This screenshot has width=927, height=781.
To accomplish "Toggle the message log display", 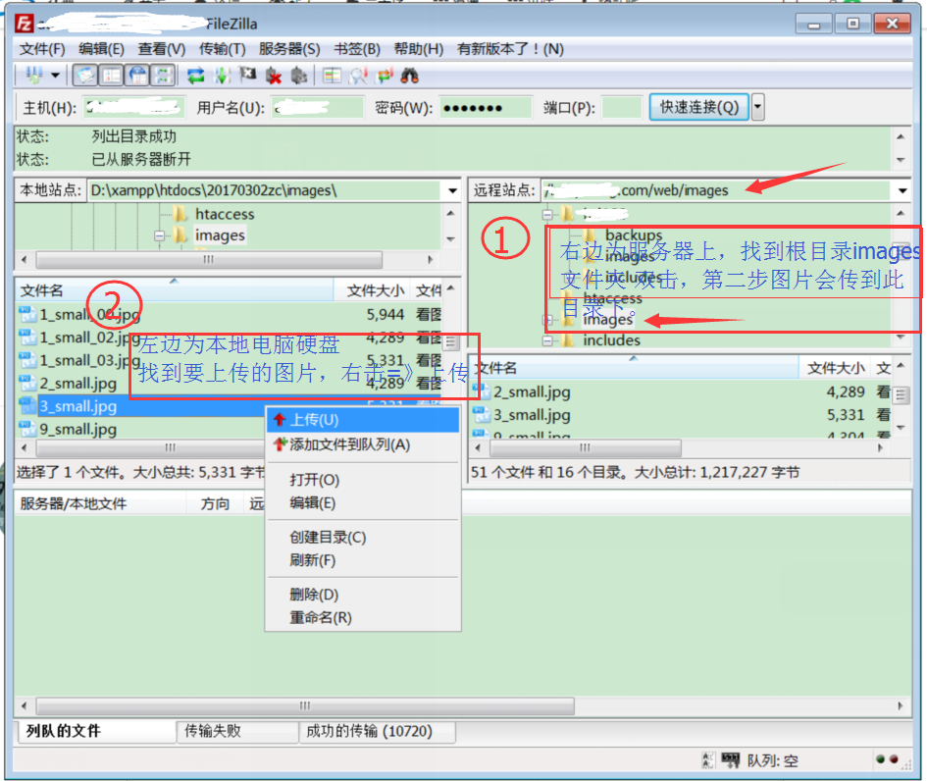I will 85,76.
